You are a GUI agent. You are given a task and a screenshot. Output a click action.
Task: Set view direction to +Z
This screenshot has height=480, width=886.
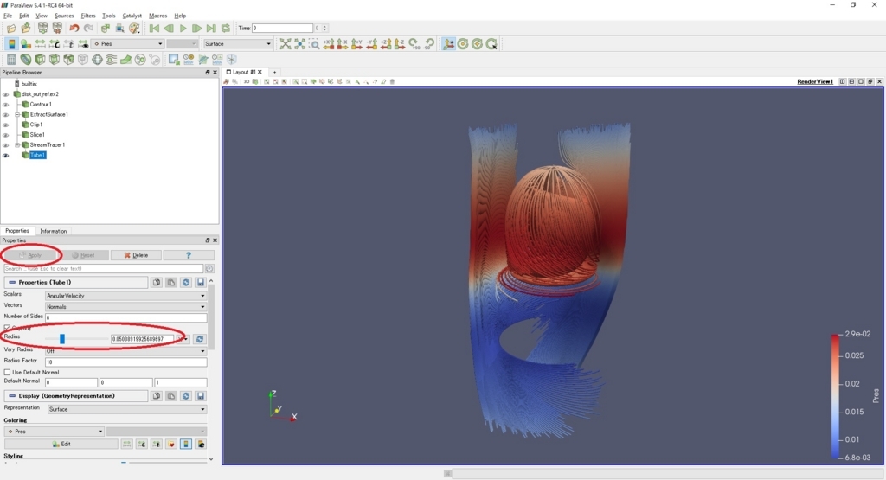click(386, 44)
